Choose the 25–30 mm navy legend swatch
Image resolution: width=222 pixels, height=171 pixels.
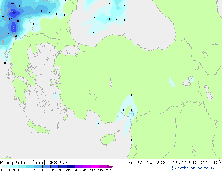71,166
